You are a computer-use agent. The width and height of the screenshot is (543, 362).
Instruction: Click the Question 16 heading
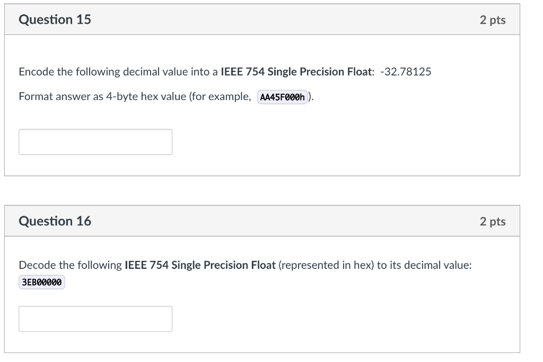55,221
